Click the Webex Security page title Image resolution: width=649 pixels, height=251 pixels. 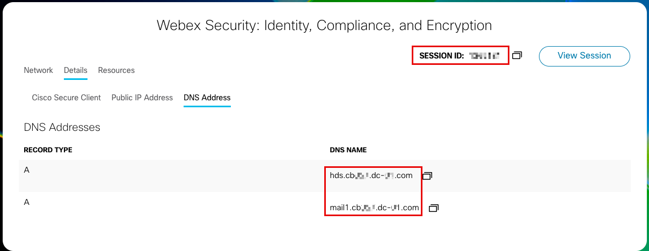point(324,25)
